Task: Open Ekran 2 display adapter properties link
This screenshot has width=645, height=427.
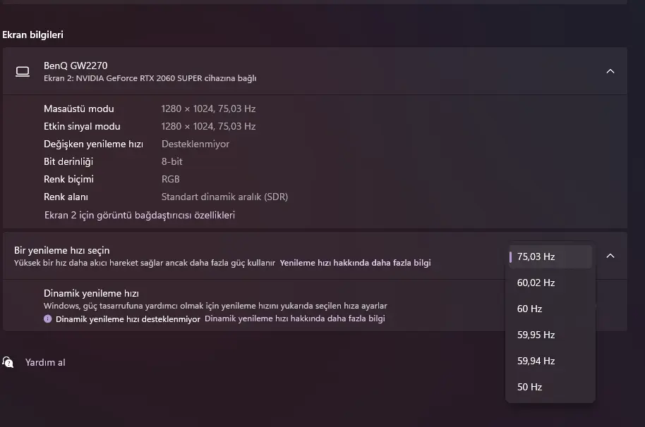Action: (140, 215)
